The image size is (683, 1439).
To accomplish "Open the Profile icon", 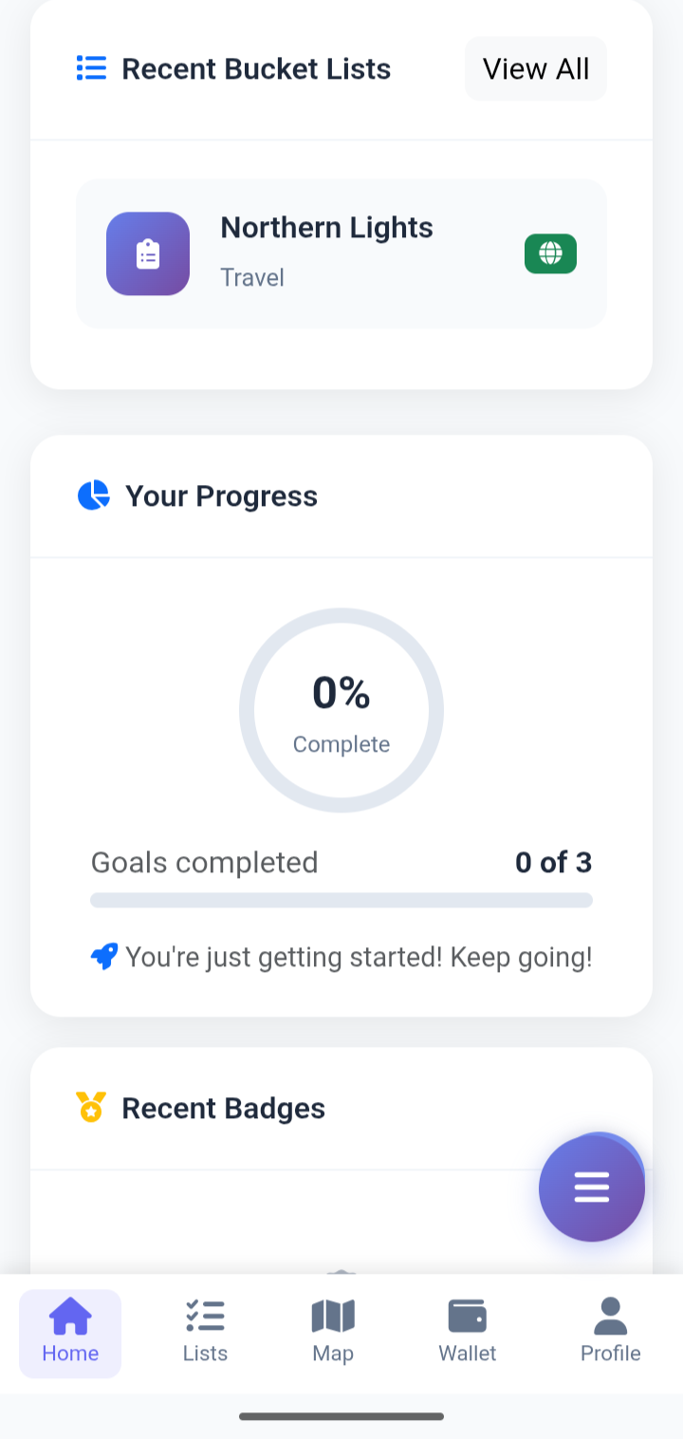I will coord(611,1315).
